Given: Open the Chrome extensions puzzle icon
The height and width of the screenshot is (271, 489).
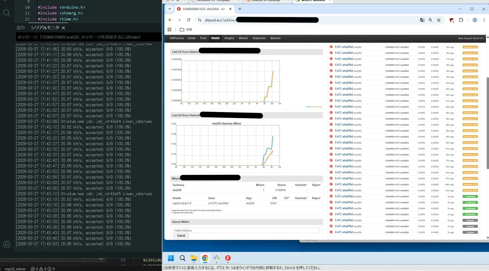Looking at the screenshot, I should (461, 20).
